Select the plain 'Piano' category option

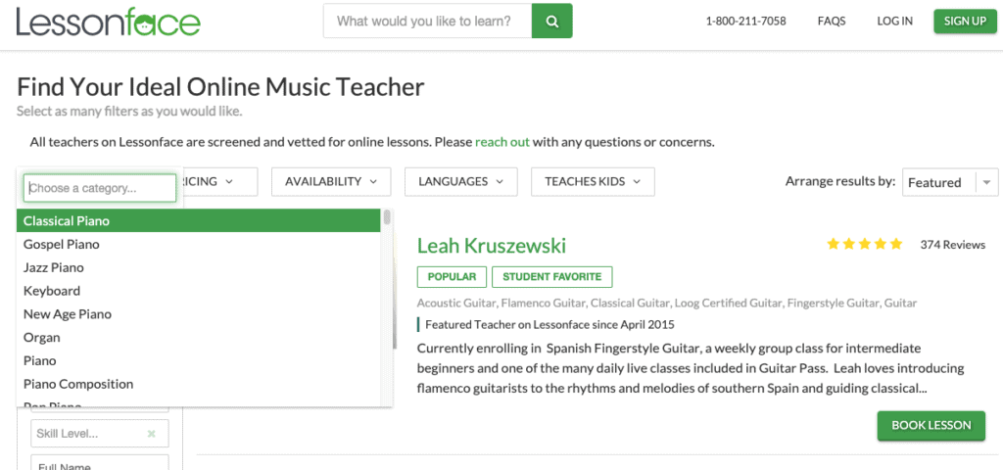[198, 360]
